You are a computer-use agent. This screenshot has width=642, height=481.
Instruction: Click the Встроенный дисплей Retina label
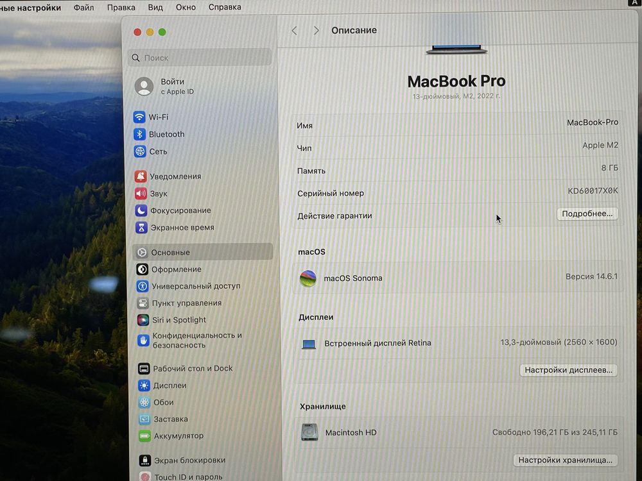click(377, 343)
